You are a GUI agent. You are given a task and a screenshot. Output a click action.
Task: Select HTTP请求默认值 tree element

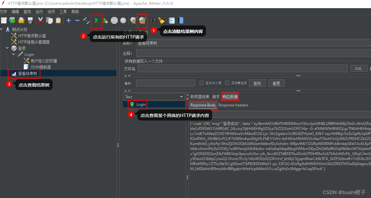click(32, 36)
